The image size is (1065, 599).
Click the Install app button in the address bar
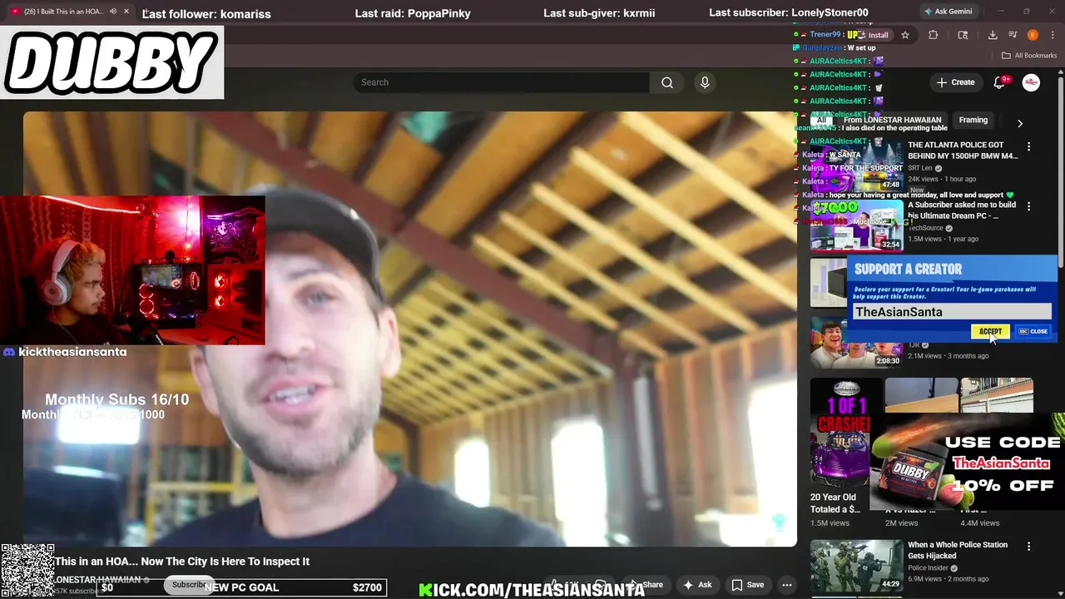pyautogui.click(x=872, y=35)
